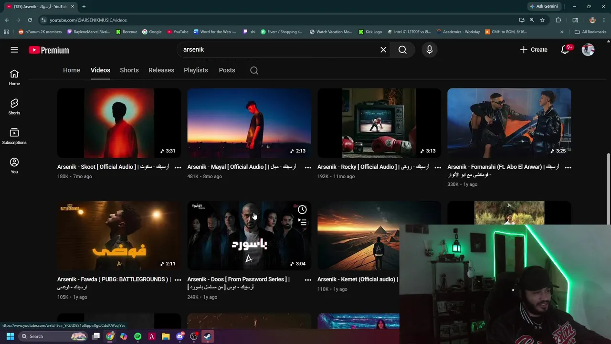Open the Kick Logo bookmark
The height and width of the screenshot is (344, 611).
point(370,32)
